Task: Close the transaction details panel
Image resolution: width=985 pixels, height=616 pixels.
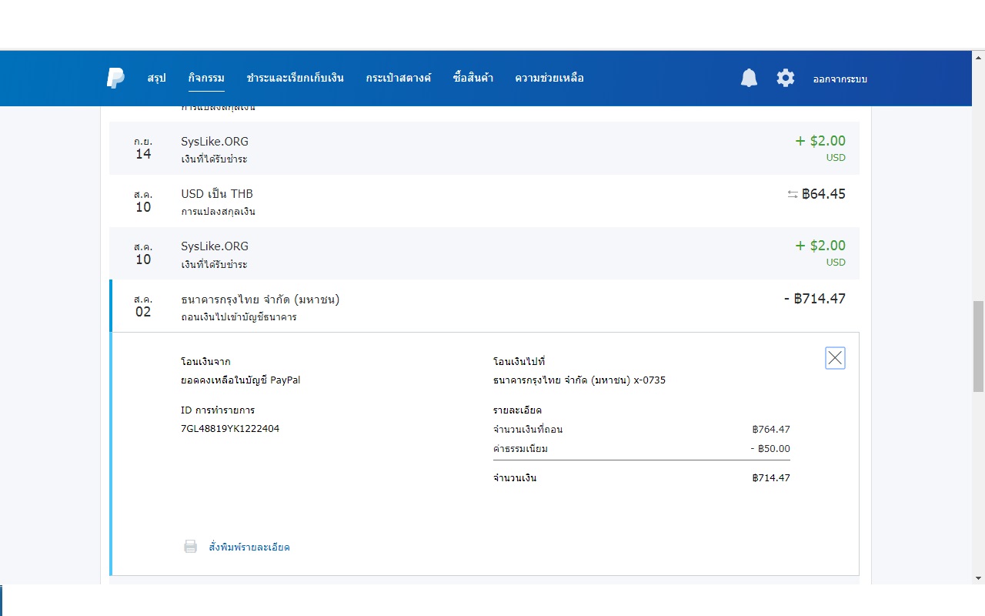Action: (835, 358)
